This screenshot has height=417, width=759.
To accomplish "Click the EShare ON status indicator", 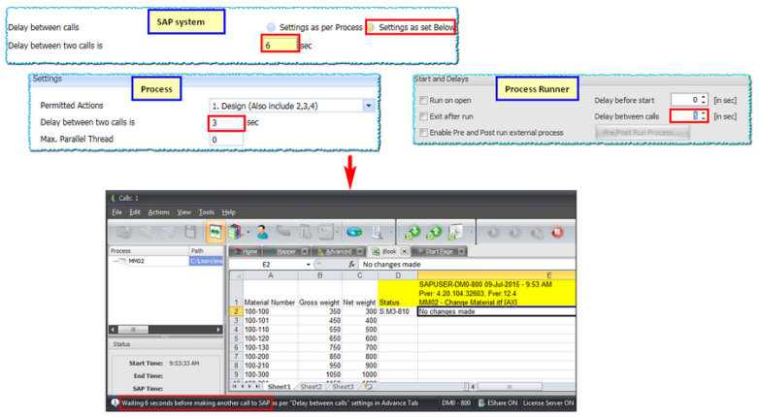I will (x=498, y=402).
